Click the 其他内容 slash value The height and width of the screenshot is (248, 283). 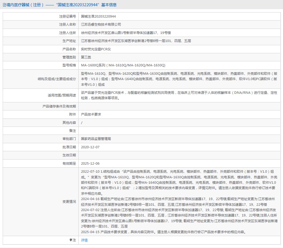pos(82,123)
